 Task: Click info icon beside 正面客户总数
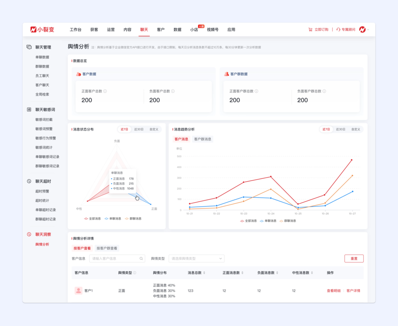[105, 91]
